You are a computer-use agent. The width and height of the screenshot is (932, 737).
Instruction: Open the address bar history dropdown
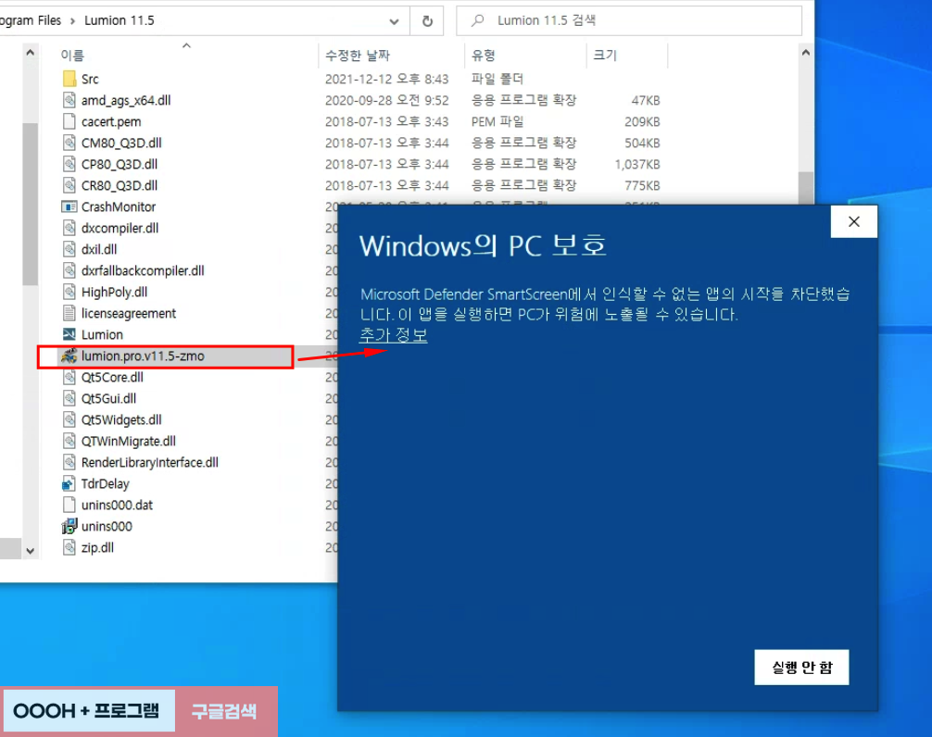(394, 21)
